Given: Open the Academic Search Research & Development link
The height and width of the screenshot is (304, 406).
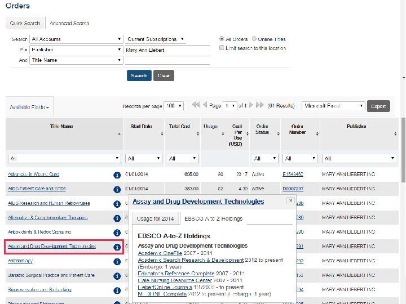Looking at the screenshot, I should tap(191, 260).
